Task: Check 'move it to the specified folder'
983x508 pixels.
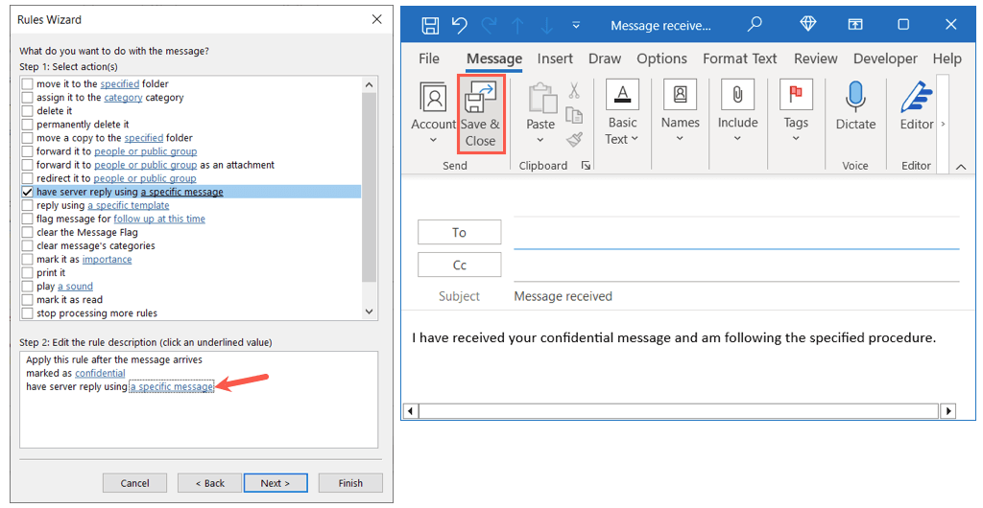Action: click(28, 83)
